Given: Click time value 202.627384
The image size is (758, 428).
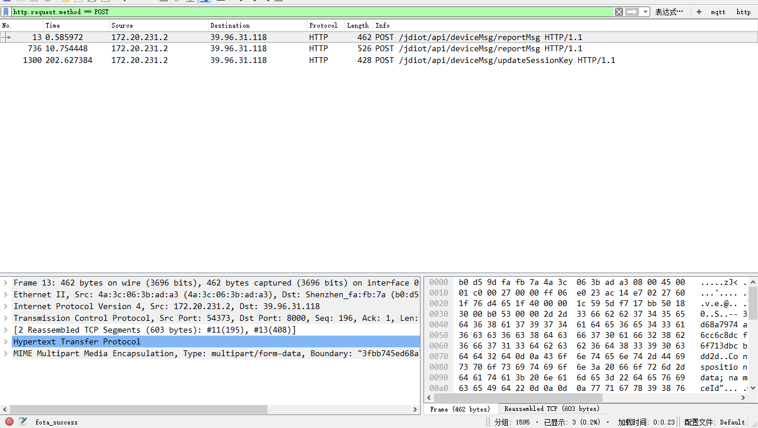Looking at the screenshot, I should pos(69,60).
